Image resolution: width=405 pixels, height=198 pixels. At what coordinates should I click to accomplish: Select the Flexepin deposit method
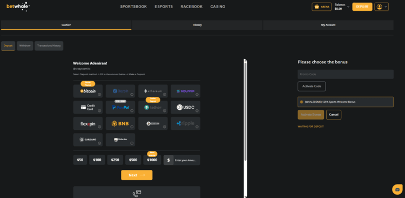[x=88, y=123]
